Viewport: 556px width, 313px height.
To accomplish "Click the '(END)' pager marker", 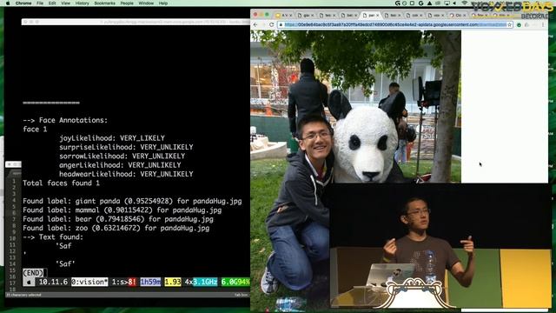I will pos(33,273).
